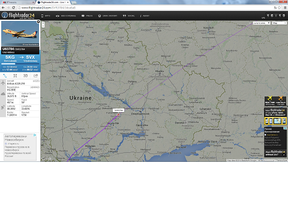This screenshot has height=223, width=288.
Task: Click the SVX arrival airport code
Action: click(x=30, y=58)
